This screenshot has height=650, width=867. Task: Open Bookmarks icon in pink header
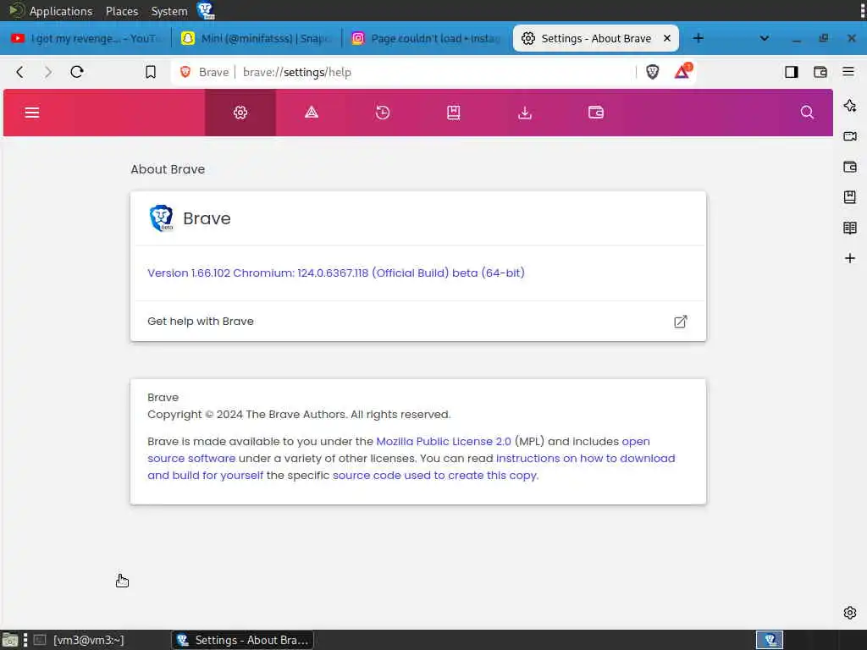click(454, 113)
